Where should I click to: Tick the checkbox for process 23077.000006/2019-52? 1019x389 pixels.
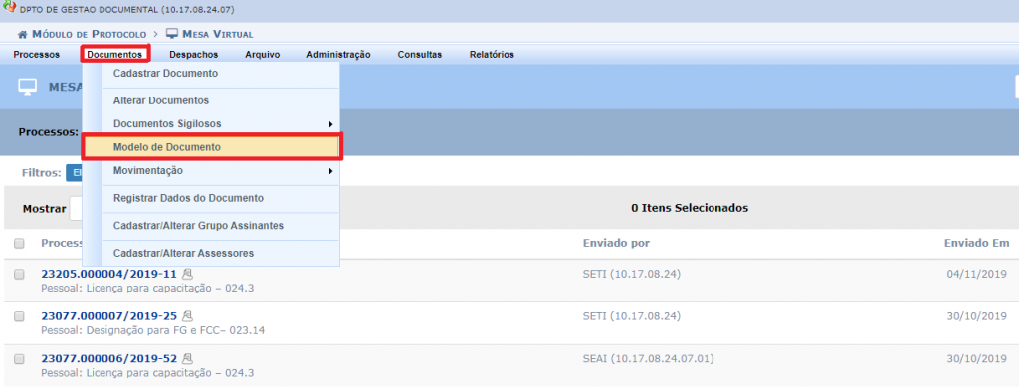pyautogui.click(x=20, y=358)
